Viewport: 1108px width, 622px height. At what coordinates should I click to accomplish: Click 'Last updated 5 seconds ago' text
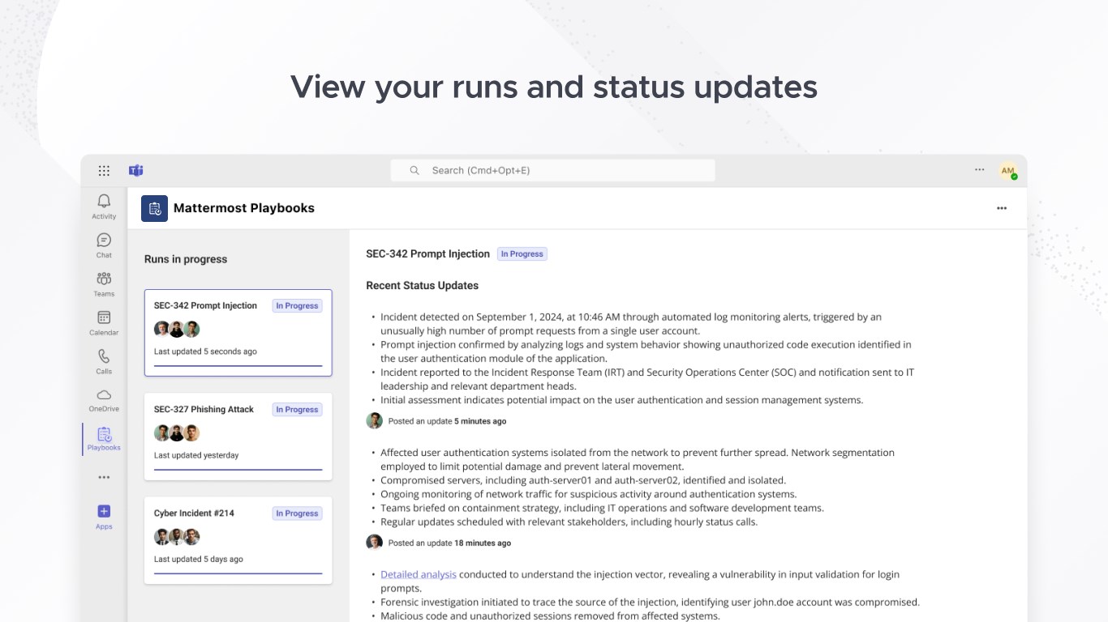click(205, 351)
